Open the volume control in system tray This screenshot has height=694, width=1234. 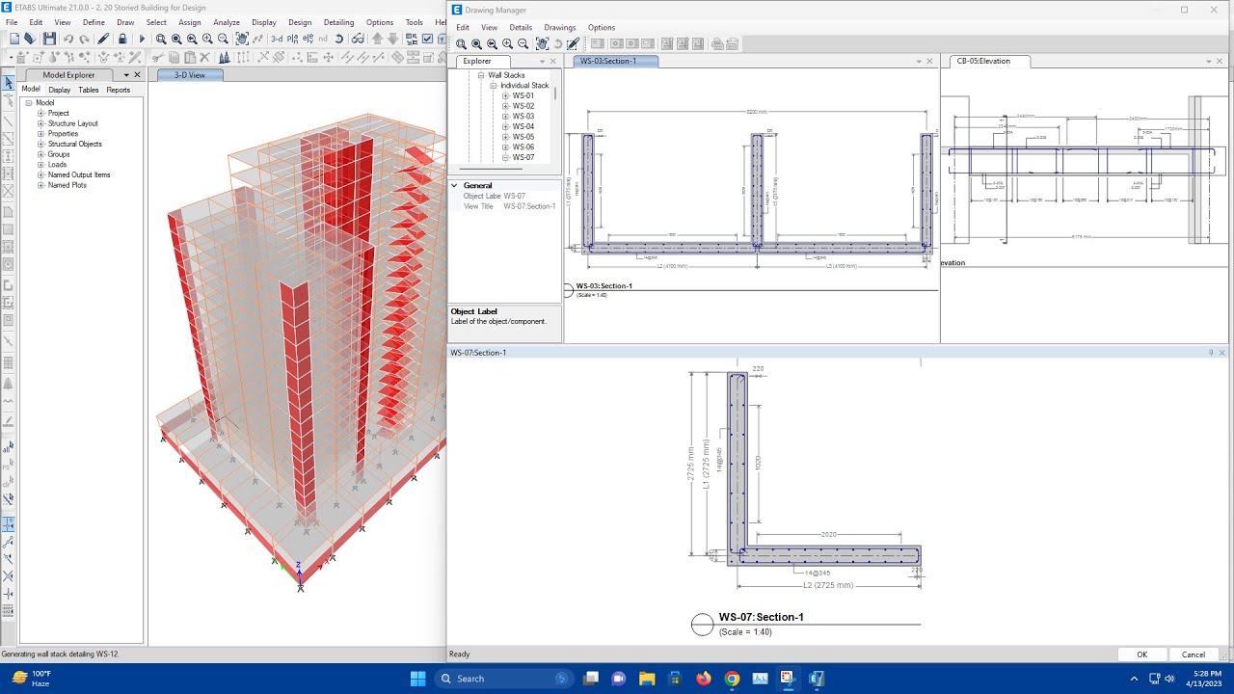point(1168,679)
